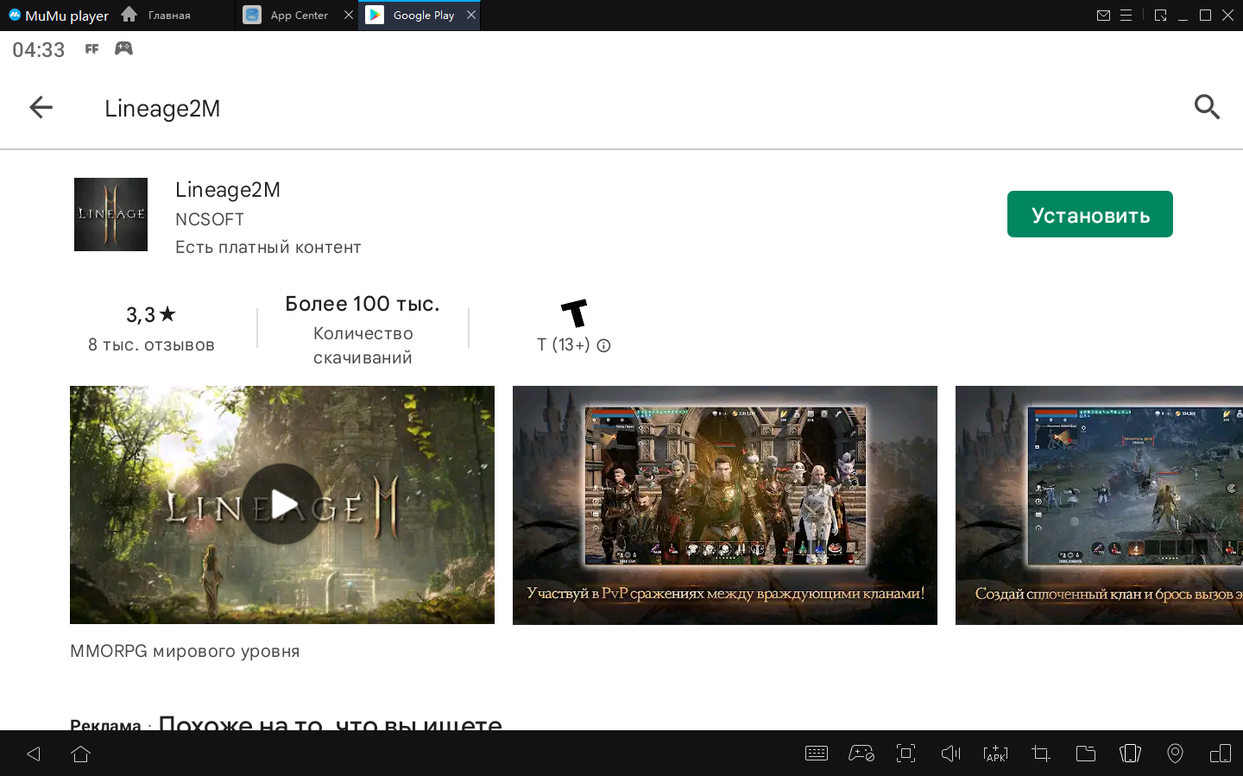Close the App Center tab
This screenshot has width=1243, height=776.
(349, 15)
